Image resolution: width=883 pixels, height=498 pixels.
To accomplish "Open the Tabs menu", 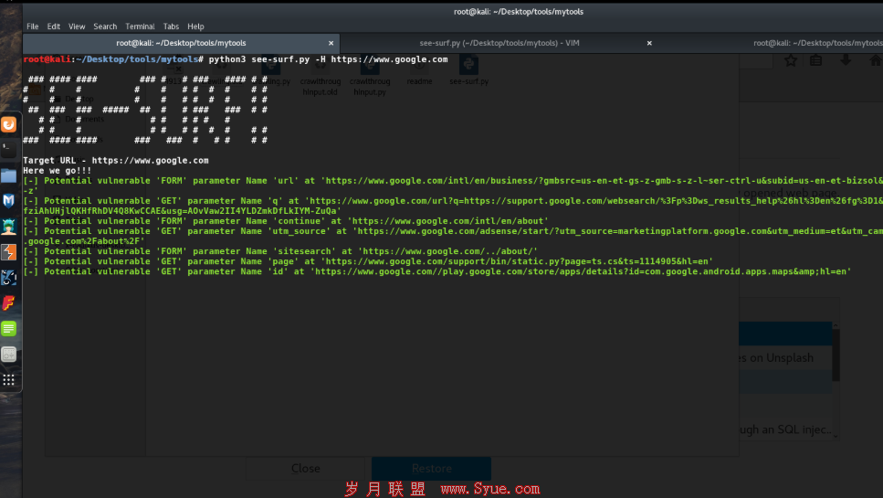I will pyautogui.click(x=171, y=26).
